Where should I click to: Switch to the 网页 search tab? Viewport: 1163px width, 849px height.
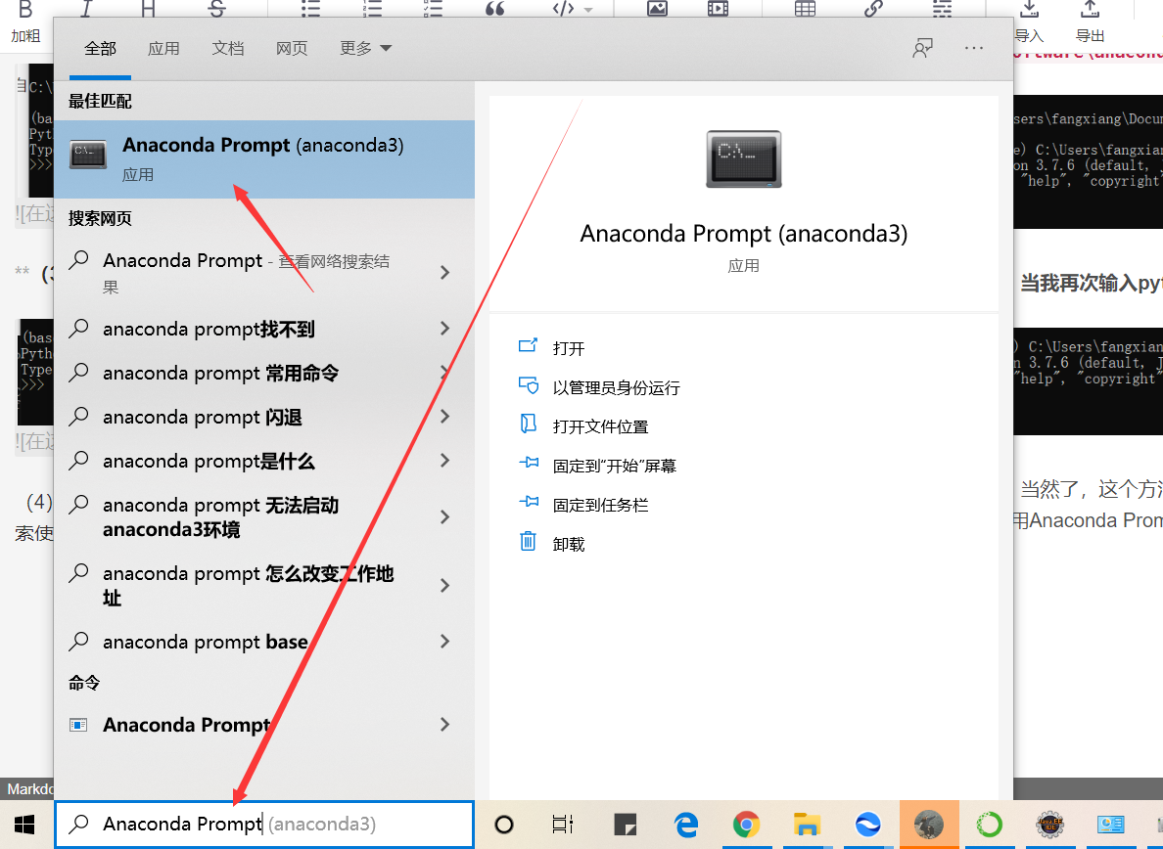[x=292, y=49]
